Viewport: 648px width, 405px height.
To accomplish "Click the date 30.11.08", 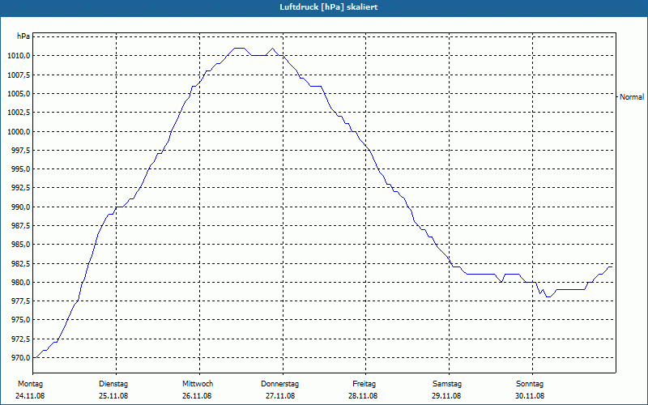I will 530,396.
